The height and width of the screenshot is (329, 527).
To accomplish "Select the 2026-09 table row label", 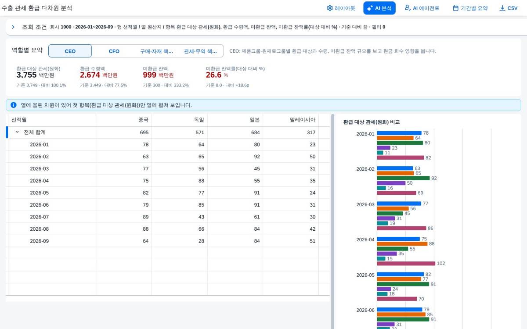I will (x=39, y=241).
